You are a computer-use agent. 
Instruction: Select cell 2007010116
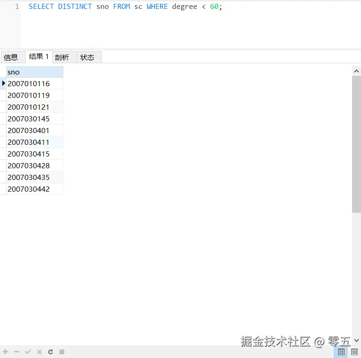(35, 83)
